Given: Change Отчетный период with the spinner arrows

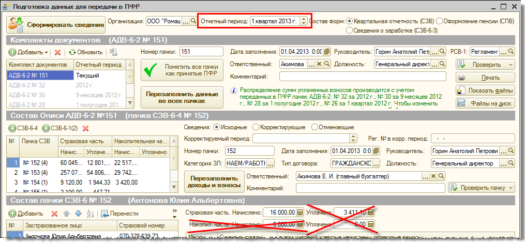Looking at the screenshot, I should 303,21.
